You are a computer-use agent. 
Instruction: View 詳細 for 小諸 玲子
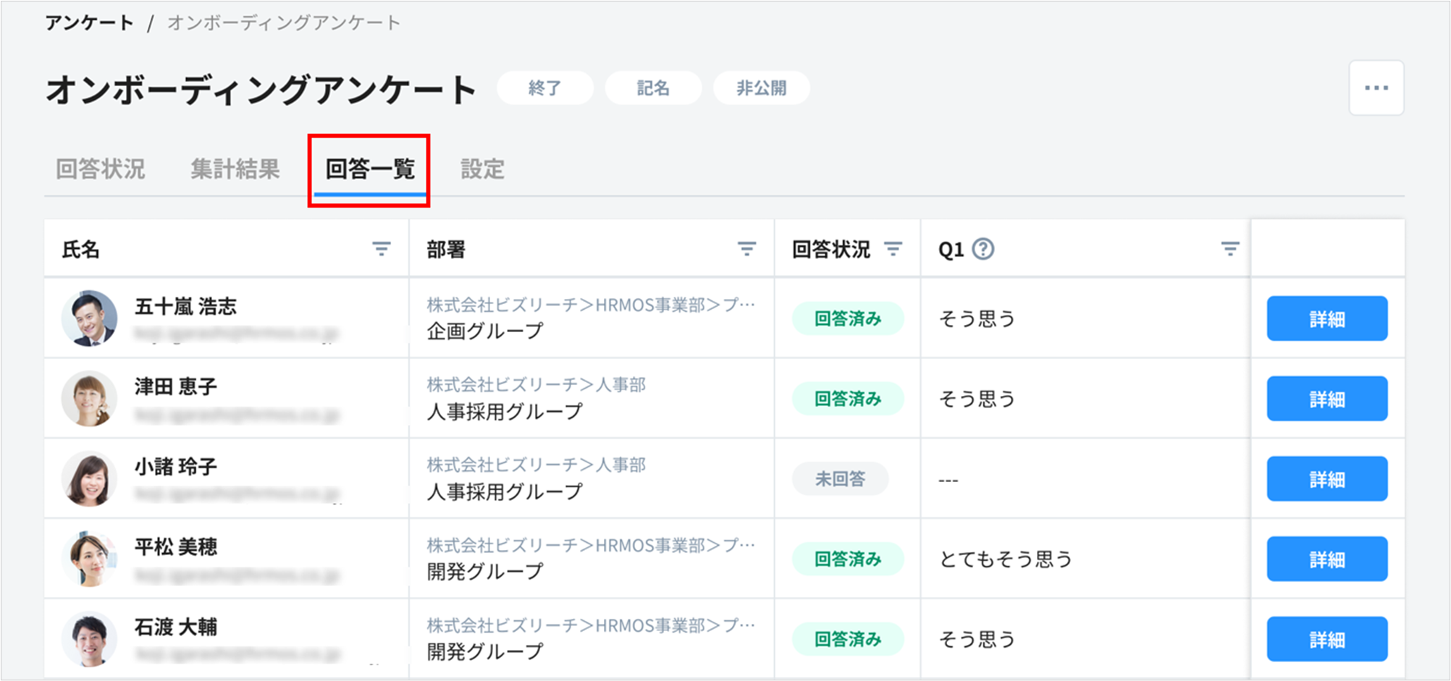click(1326, 479)
